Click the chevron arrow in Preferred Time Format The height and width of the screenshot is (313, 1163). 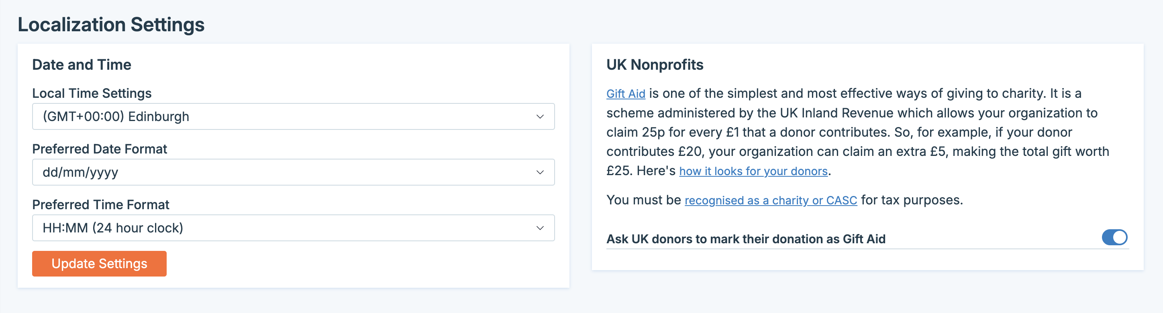(x=539, y=228)
